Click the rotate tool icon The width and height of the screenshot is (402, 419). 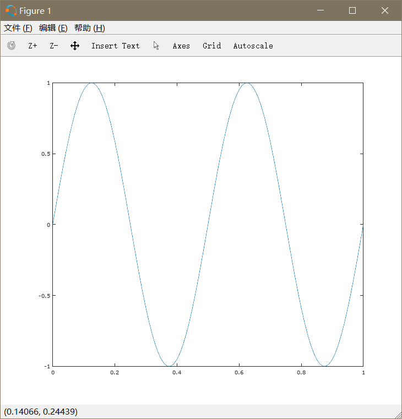tap(11, 46)
